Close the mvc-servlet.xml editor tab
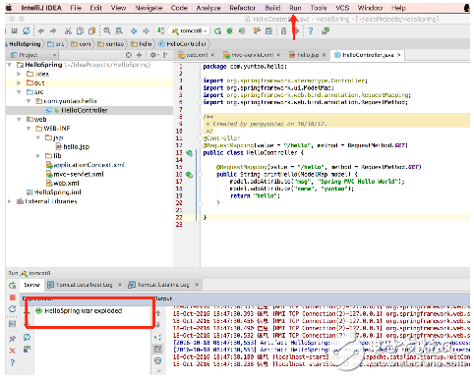This screenshot has width=474, height=379. click(278, 55)
